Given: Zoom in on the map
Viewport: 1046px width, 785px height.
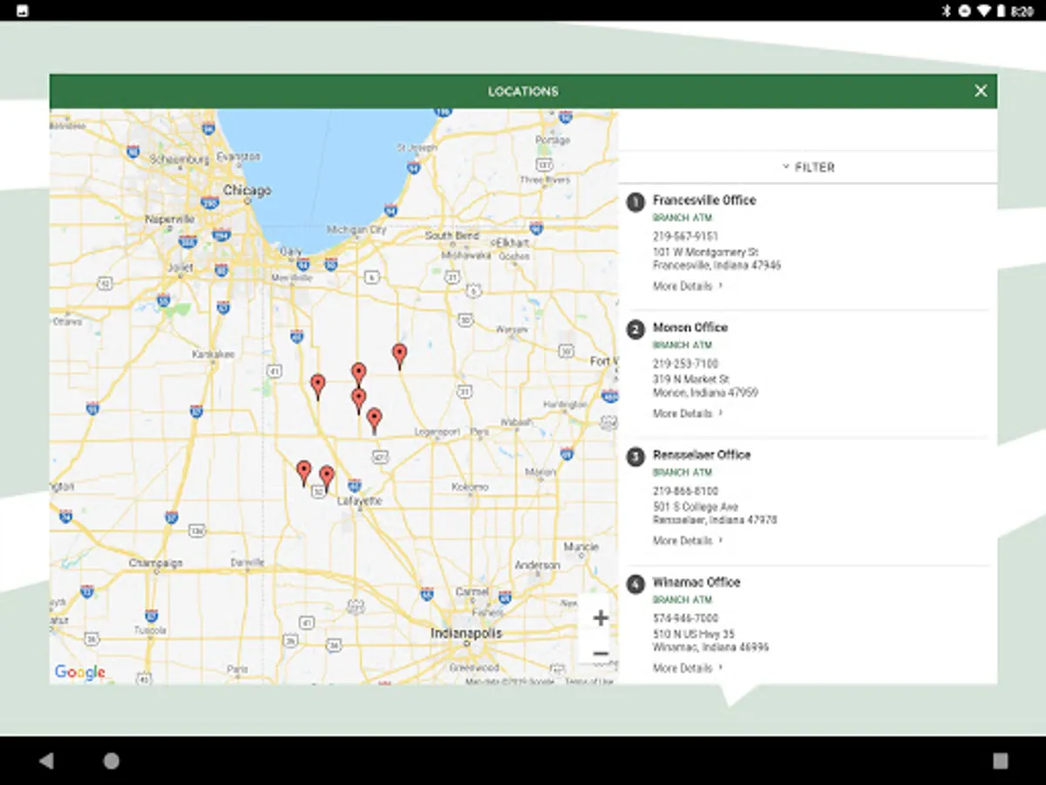Looking at the screenshot, I should (600, 618).
